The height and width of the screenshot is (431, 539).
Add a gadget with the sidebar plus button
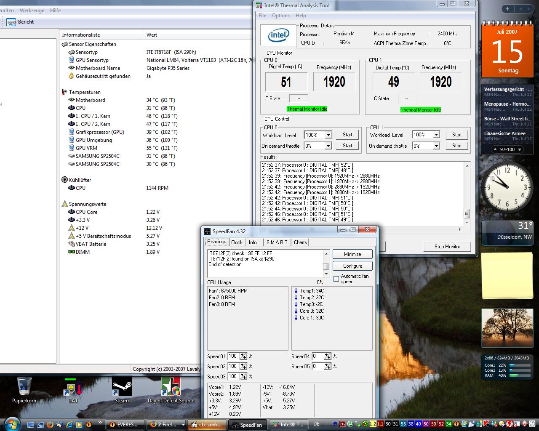click(x=507, y=9)
